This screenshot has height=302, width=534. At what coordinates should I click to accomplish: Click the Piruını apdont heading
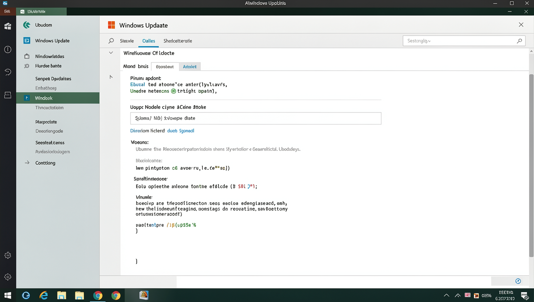tap(146, 78)
